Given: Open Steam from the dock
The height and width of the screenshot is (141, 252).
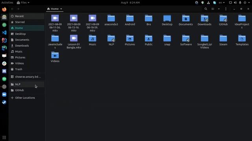Looking at the screenshot, I should click(x=4, y=102).
